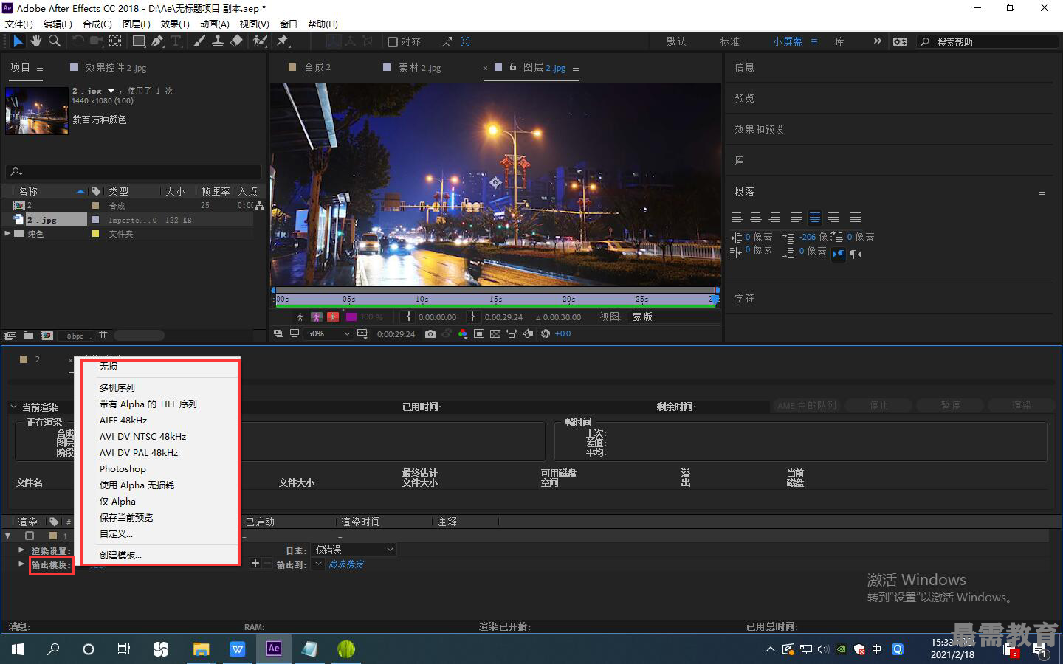Switch to the 库 workspace
This screenshot has width=1063, height=664.
(x=839, y=42)
